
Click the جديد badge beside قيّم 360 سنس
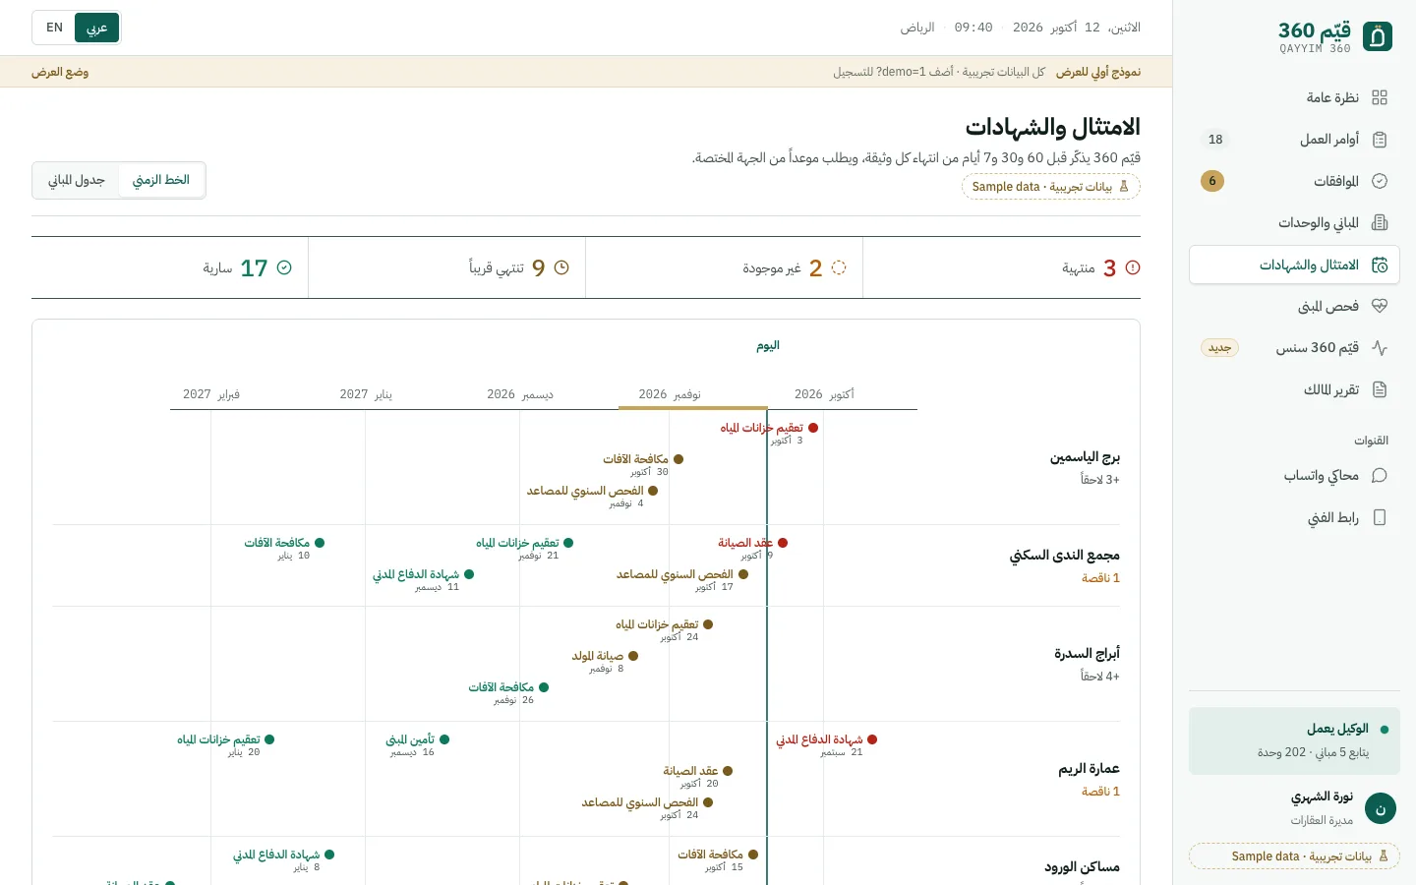(1220, 348)
